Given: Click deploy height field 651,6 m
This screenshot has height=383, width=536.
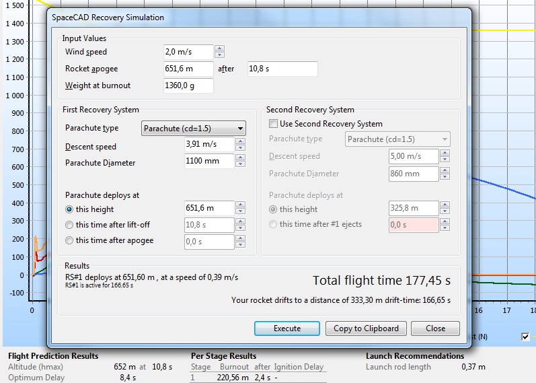Looking at the screenshot, I should click(x=209, y=208).
